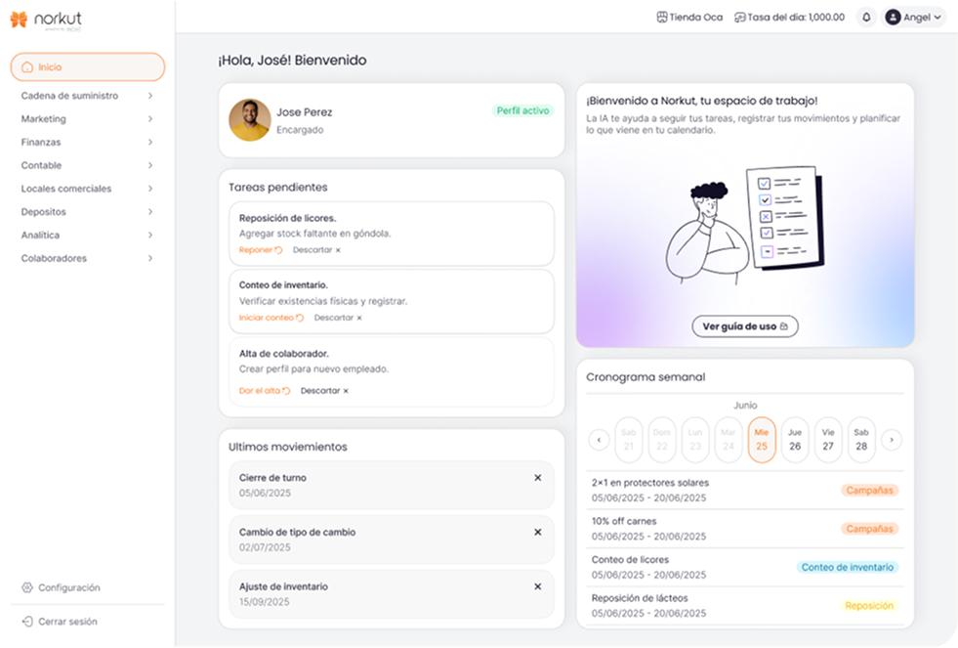Go to previous week in calendar
958x648 pixels.
click(x=599, y=440)
